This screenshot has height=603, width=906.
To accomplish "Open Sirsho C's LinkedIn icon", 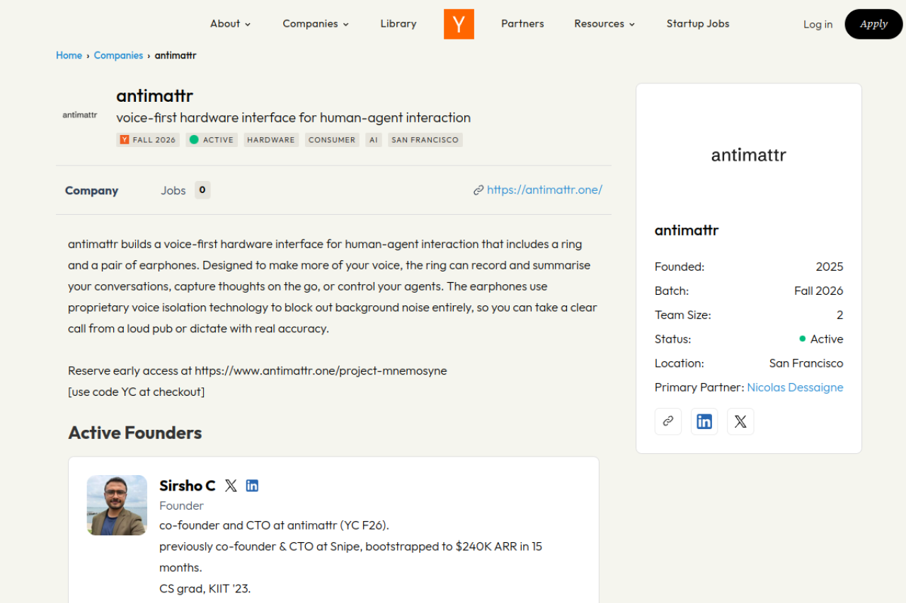I will coord(252,486).
